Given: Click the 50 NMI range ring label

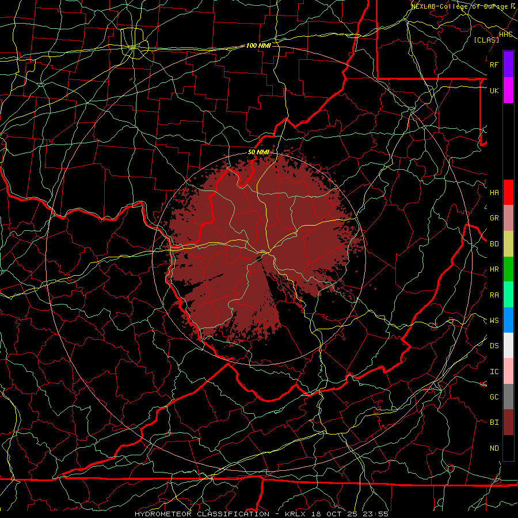Looking at the screenshot, I should (258, 153).
